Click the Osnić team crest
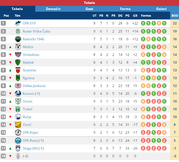The width and height of the screenshot is (179, 162). coord(18,125)
